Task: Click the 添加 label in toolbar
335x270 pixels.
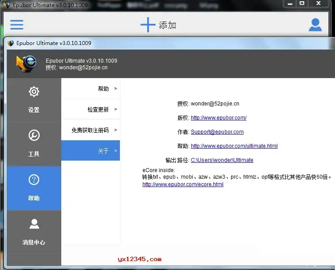Action: click(x=167, y=25)
